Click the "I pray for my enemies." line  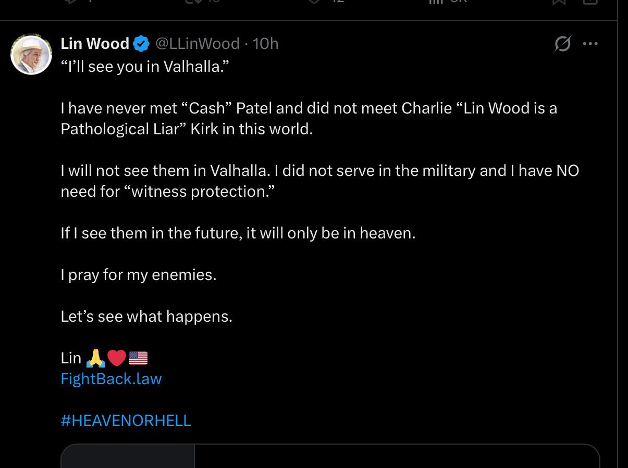138,275
